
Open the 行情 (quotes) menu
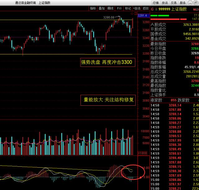[156, 3]
